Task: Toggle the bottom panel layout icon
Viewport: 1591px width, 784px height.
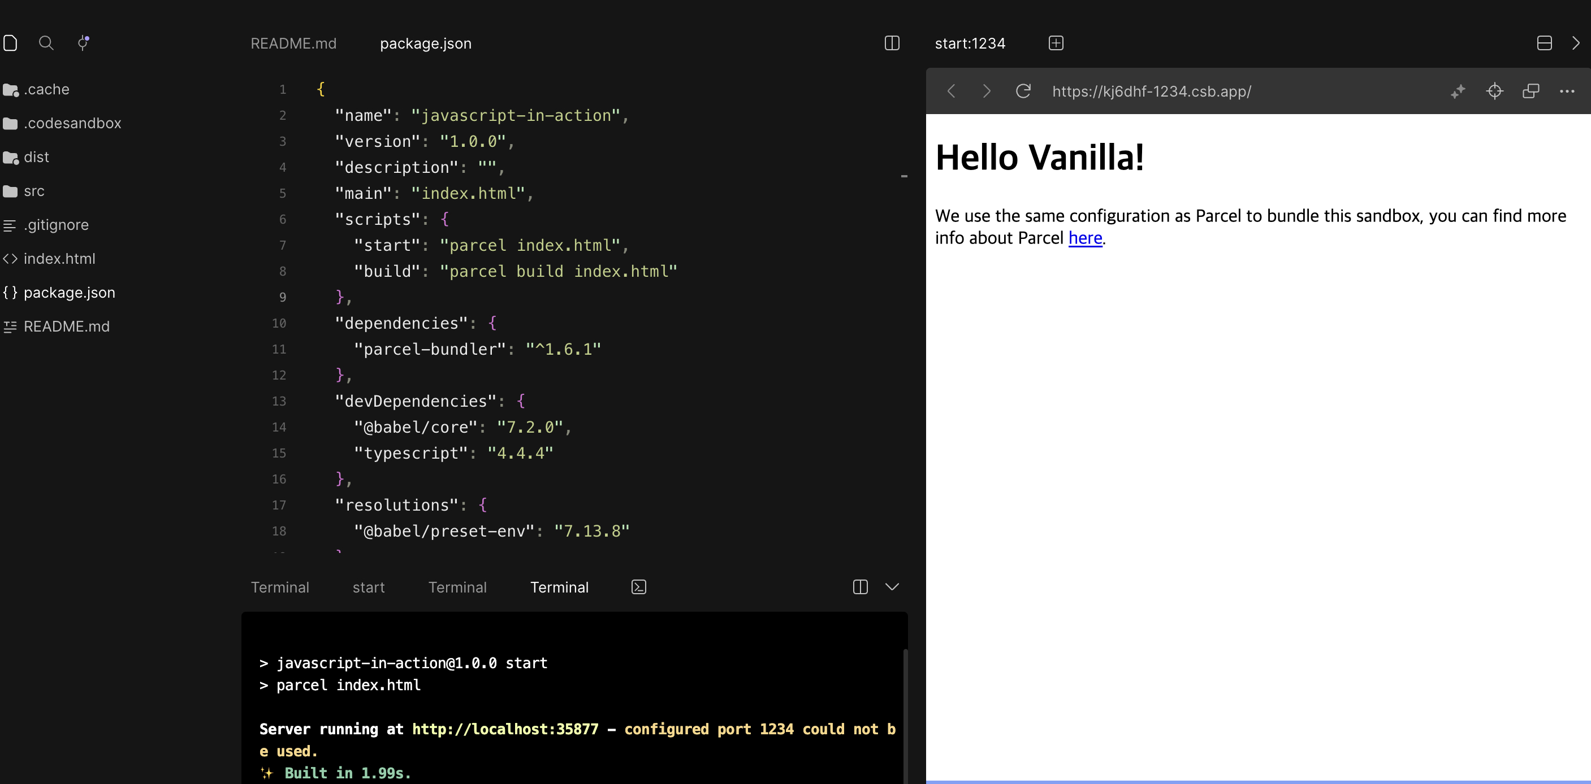Action: click(x=1544, y=43)
